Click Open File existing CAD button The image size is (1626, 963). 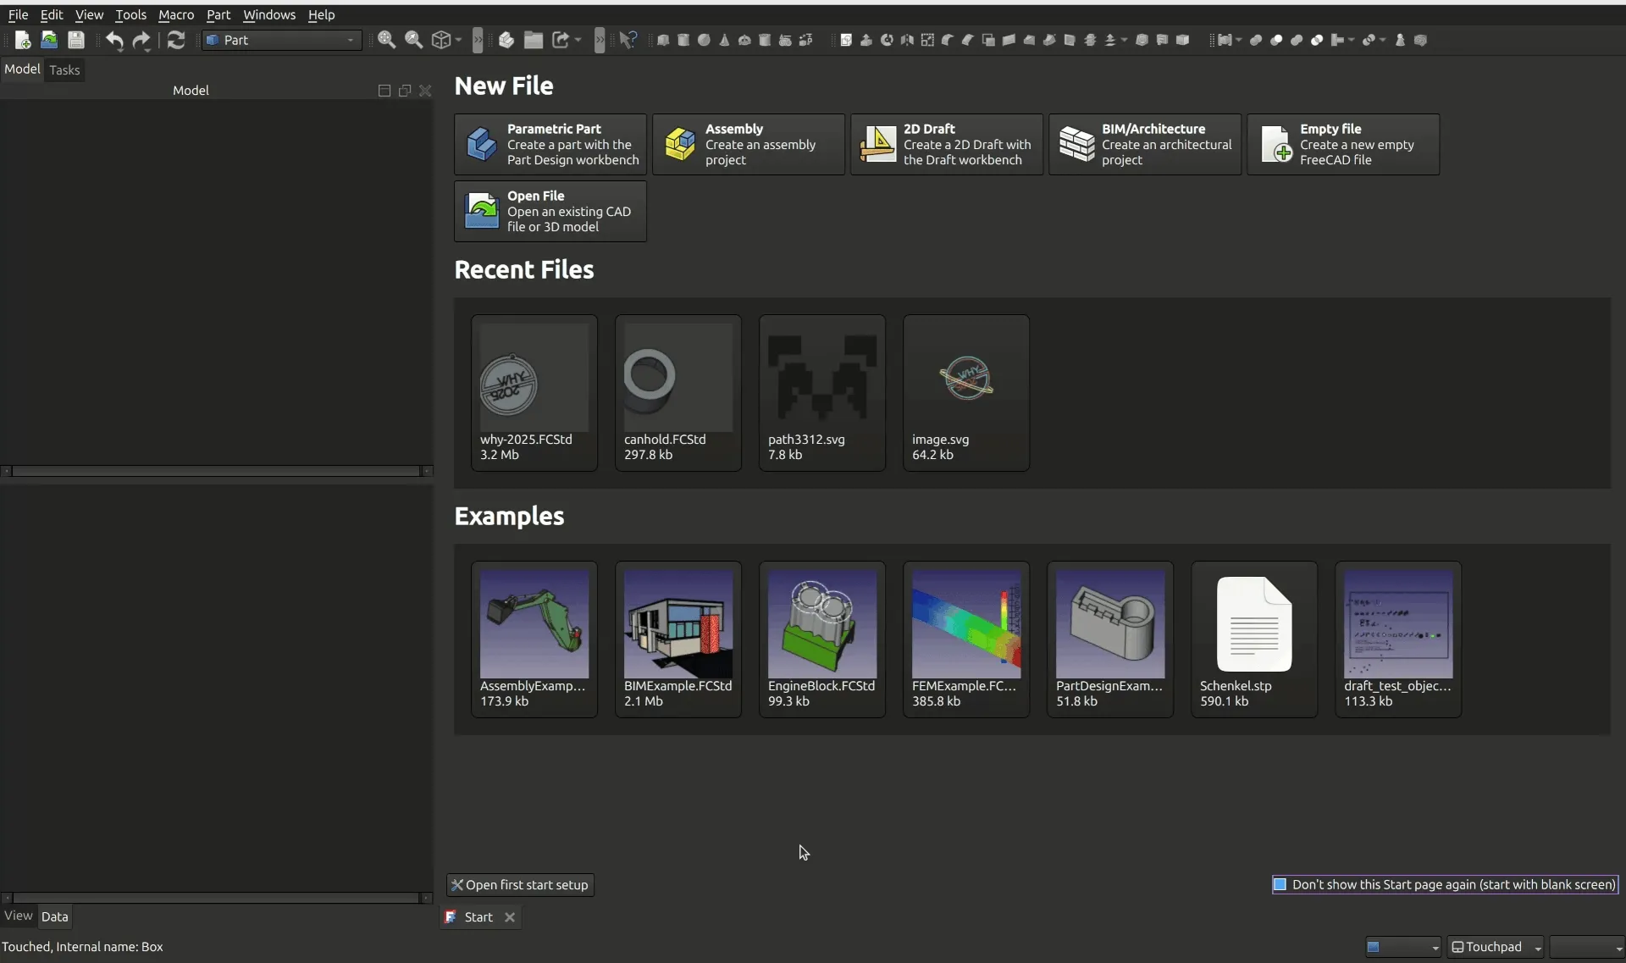coord(550,211)
